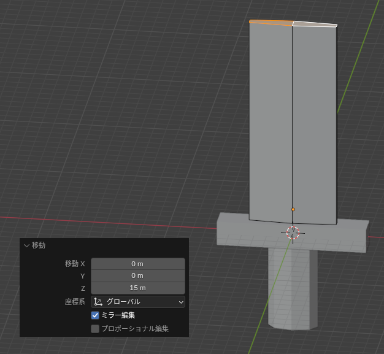Open the 座標系 グローバル dropdown
The image size is (384, 354).
[138, 302]
